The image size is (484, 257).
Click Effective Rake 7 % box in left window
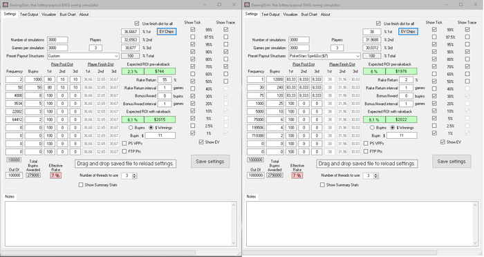[x=55, y=175]
